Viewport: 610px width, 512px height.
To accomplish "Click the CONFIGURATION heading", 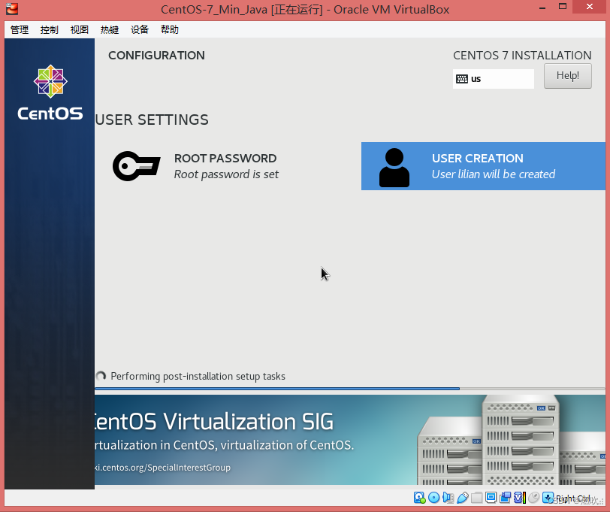I will click(x=156, y=56).
